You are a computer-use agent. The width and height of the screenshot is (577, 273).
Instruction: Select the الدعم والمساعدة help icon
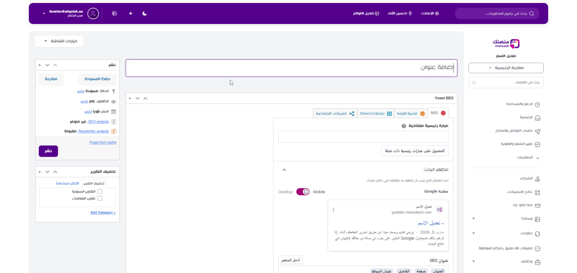pyautogui.click(x=538, y=104)
